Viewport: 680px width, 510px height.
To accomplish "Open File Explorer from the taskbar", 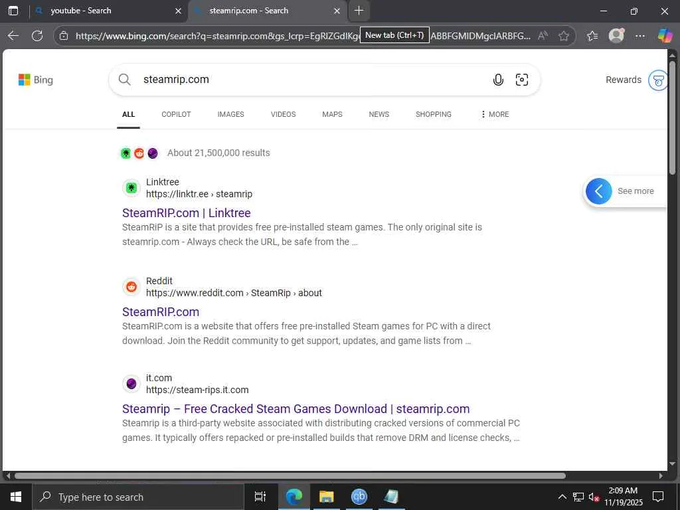I will point(326,497).
